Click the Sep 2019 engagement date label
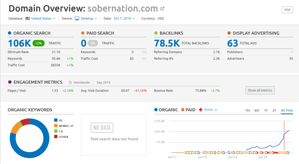The height and width of the screenshot is (164, 299). [x=103, y=82]
